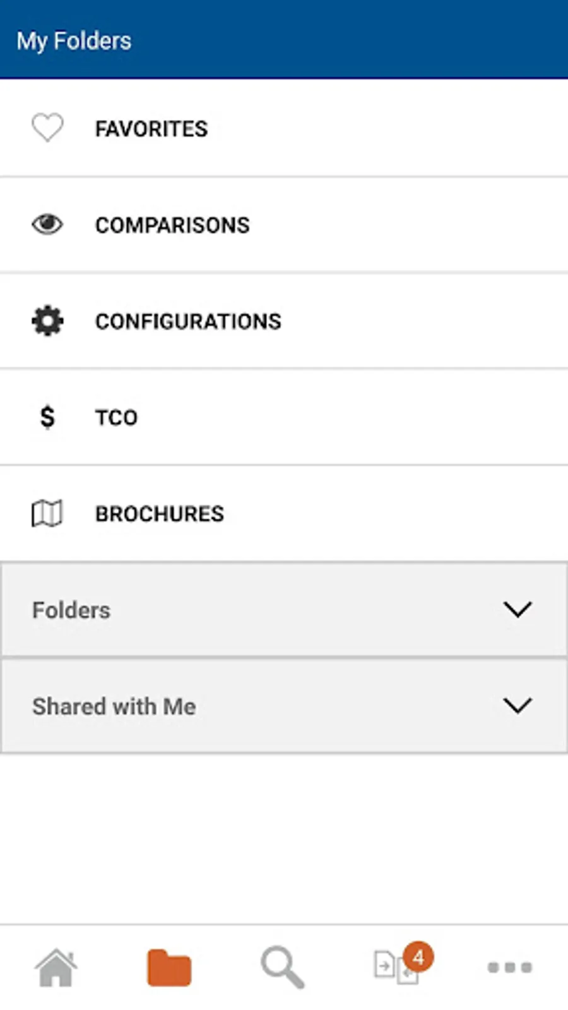
Task: Go to the BROCHURES entry
Action: point(160,514)
